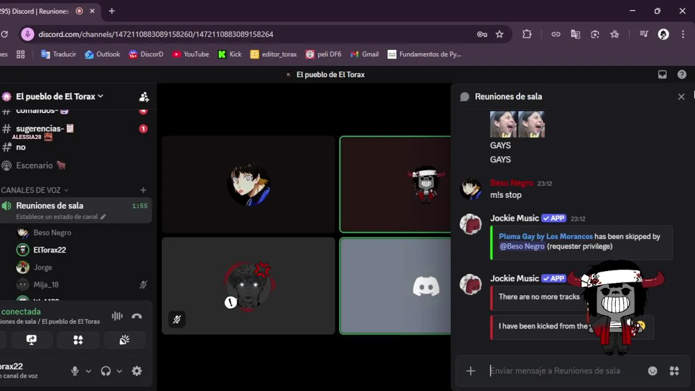Click Beso Negro username in chat
This screenshot has height=391, width=695.
pyautogui.click(x=511, y=183)
